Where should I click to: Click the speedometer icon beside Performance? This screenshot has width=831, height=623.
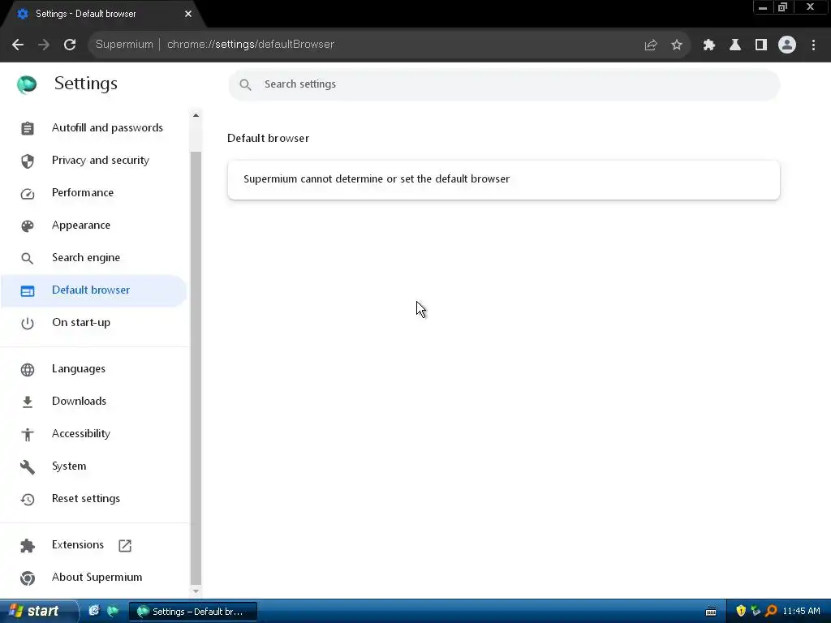28,193
